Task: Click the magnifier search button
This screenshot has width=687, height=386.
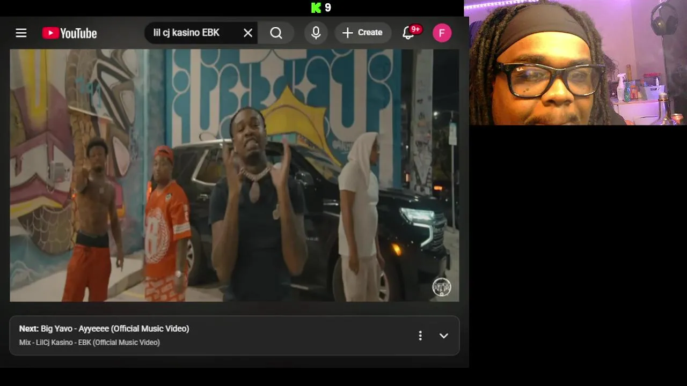Action: pyautogui.click(x=276, y=33)
